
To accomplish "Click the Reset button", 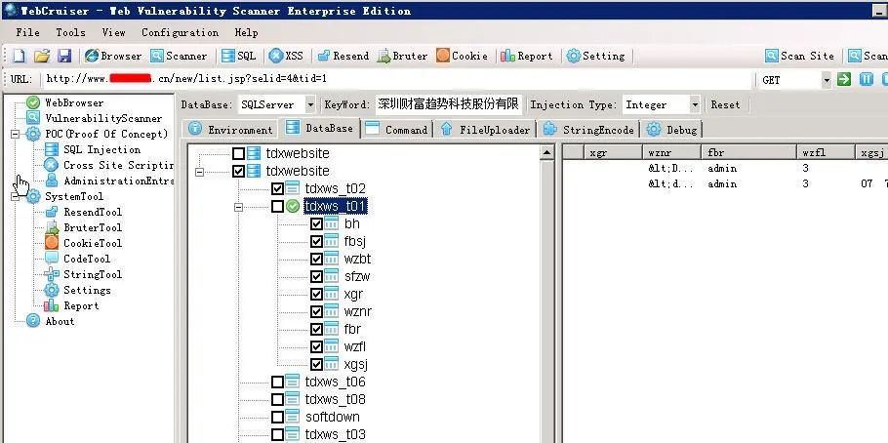I will click(725, 104).
